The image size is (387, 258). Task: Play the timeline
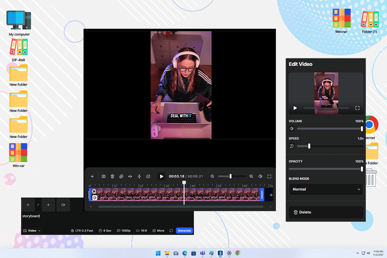(161, 176)
